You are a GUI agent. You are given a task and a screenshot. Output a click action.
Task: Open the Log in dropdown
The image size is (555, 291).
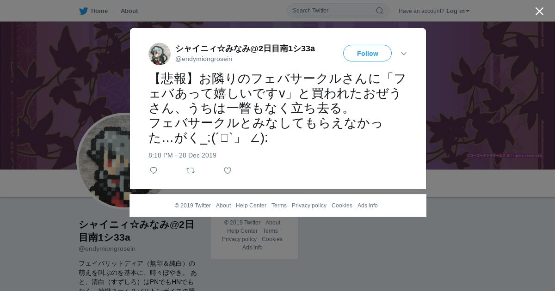coord(457,11)
